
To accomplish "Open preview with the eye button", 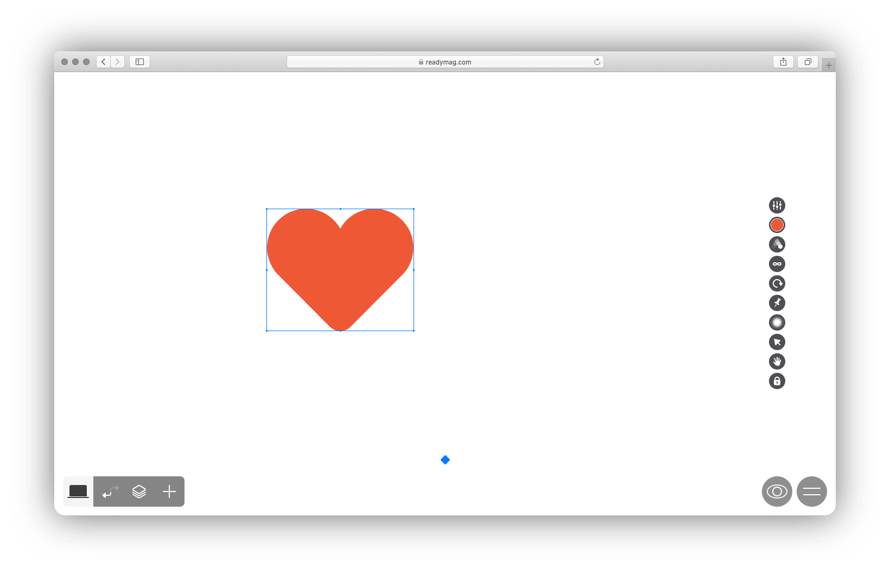I will pos(777,492).
